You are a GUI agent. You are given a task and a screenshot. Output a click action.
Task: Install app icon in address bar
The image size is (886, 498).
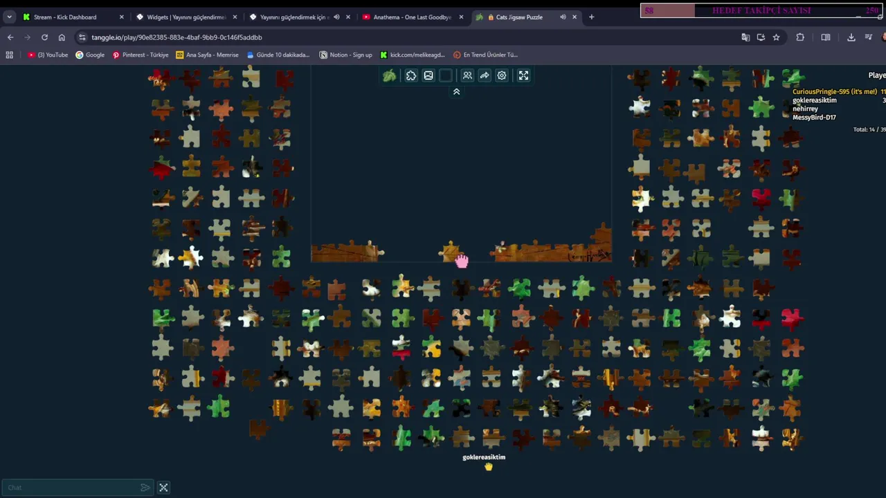pyautogui.click(x=761, y=37)
